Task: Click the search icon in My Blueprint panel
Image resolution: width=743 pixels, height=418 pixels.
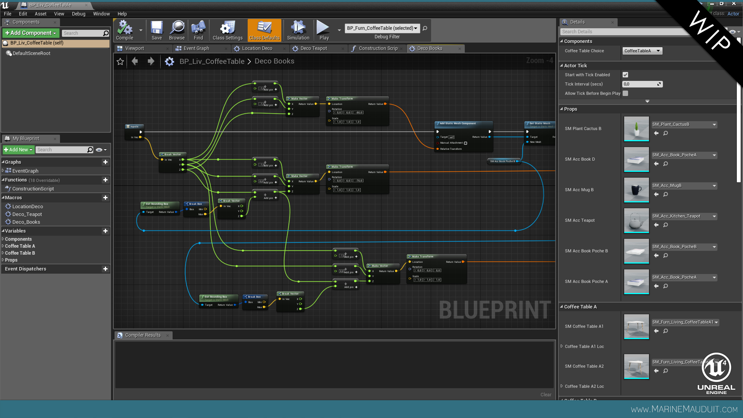Action: [90, 150]
